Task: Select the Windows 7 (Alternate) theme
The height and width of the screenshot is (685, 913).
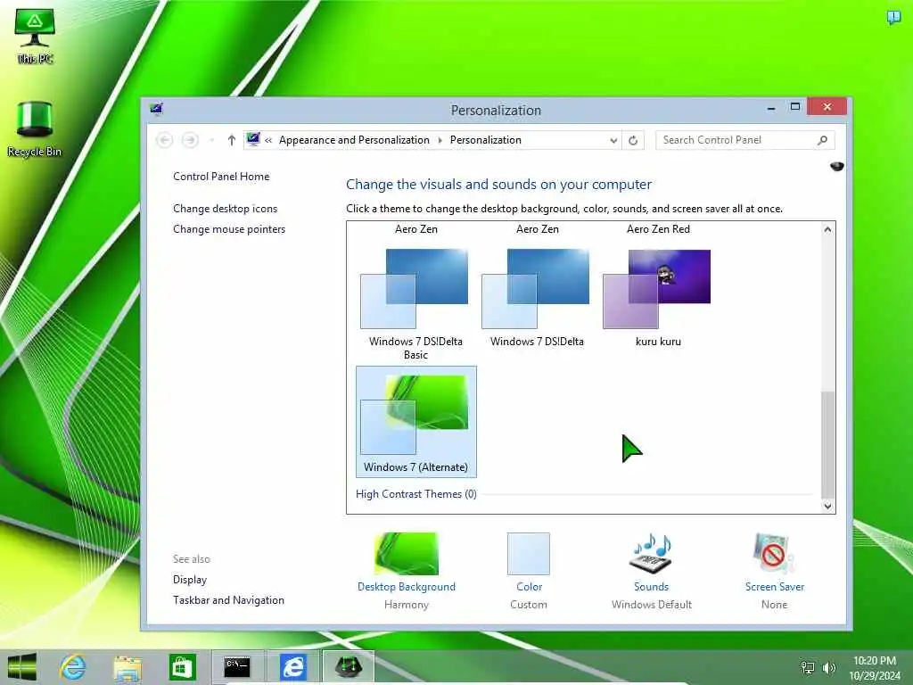Action: click(x=415, y=422)
